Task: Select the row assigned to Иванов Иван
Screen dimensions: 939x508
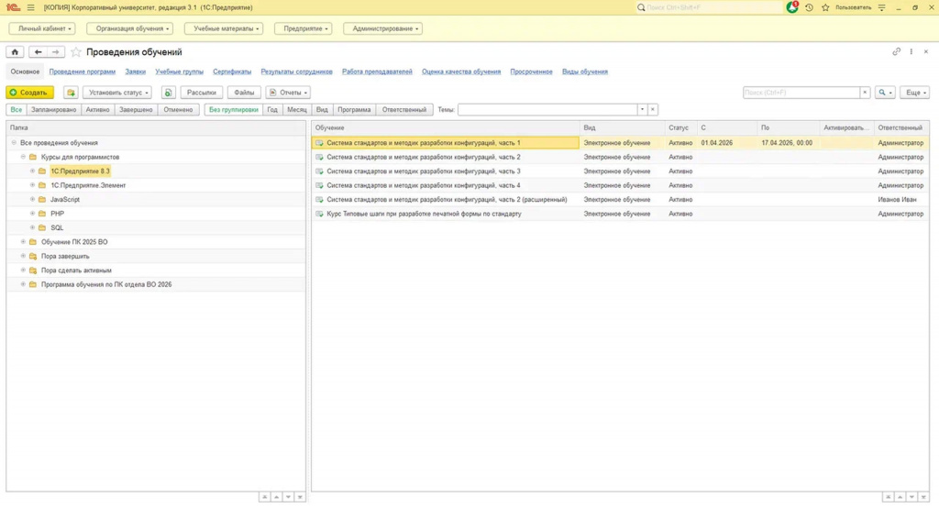Action: point(621,200)
